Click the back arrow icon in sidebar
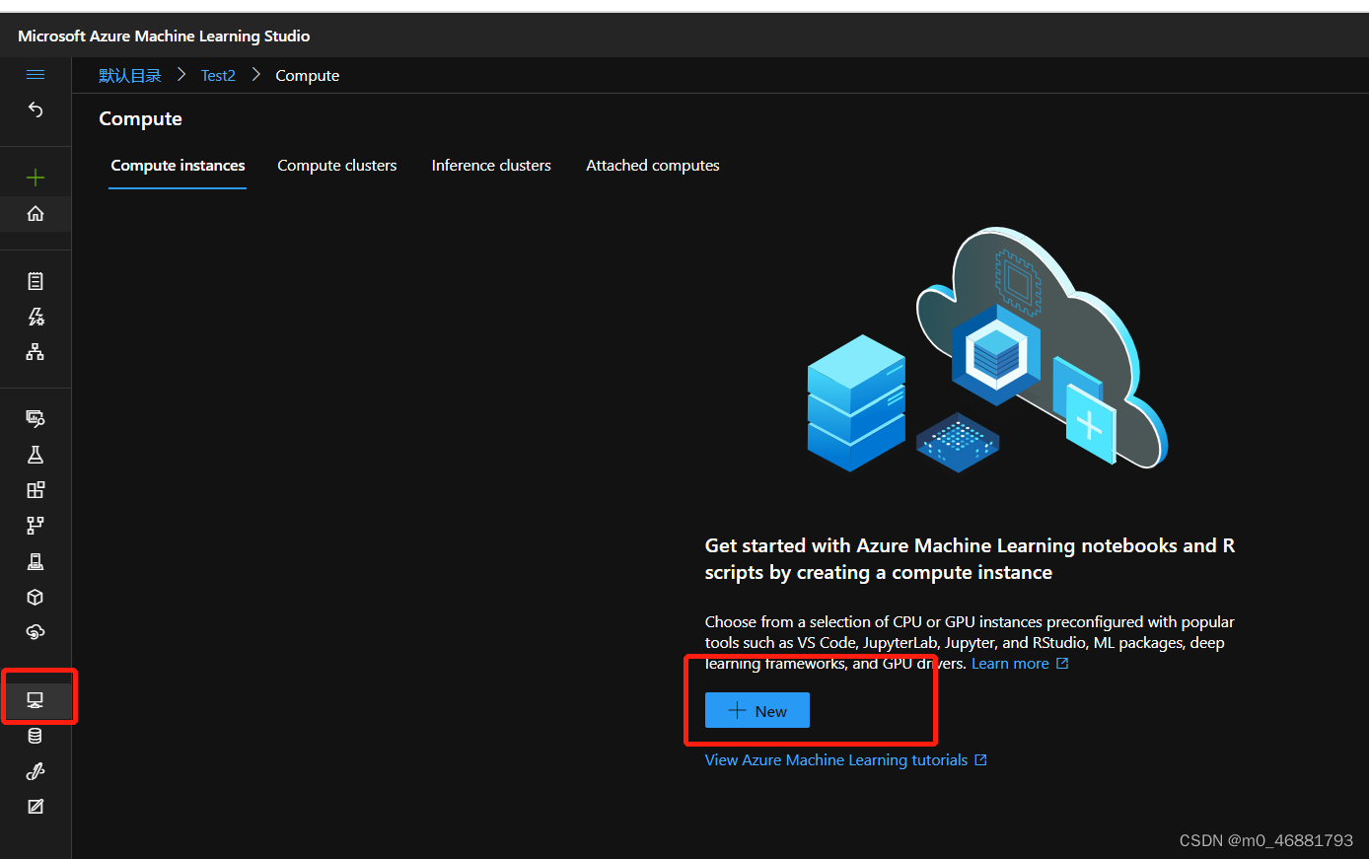1369x859 pixels. tap(36, 109)
